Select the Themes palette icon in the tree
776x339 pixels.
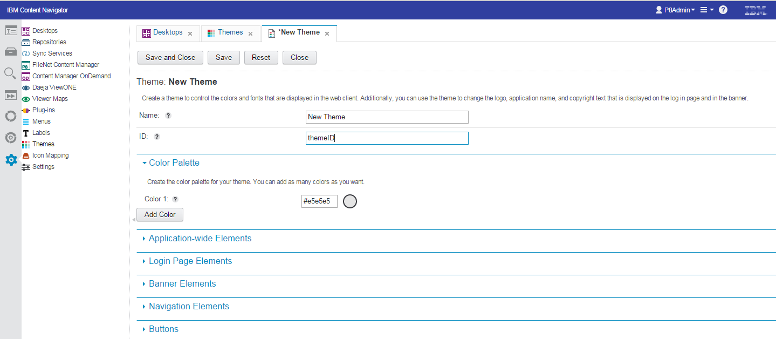coord(26,144)
